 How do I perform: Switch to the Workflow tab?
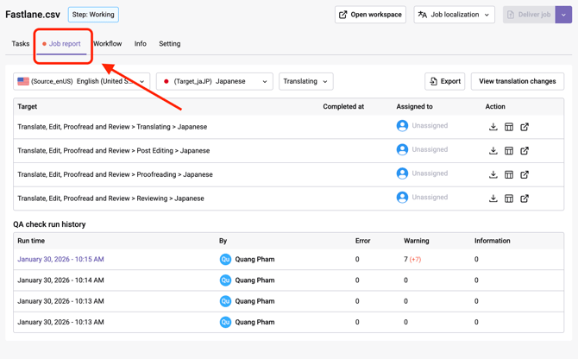click(x=107, y=44)
